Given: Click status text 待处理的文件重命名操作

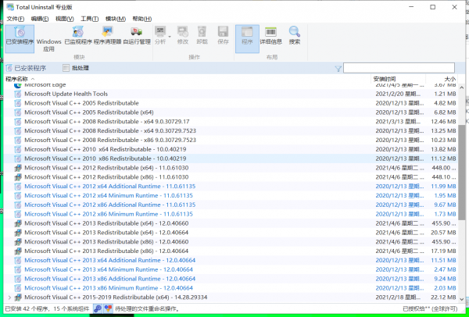Looking at the screenshot, I should click(x=147, y=309).
